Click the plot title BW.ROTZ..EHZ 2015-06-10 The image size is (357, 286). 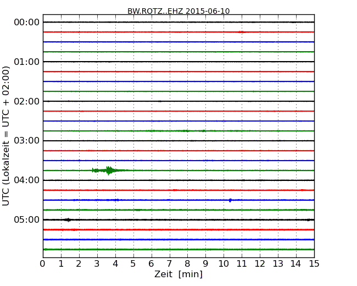[178, 11]
